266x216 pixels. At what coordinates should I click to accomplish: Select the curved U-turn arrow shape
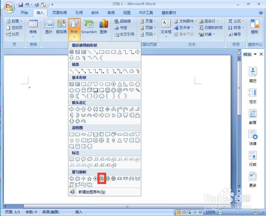pyautogui.click(x=126, y=109)
